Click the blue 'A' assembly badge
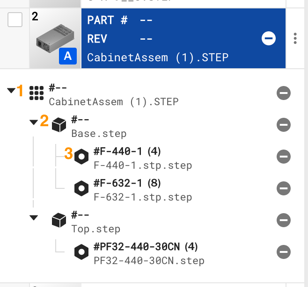Screen dimensions: 308x287 (x=68, y=57)
